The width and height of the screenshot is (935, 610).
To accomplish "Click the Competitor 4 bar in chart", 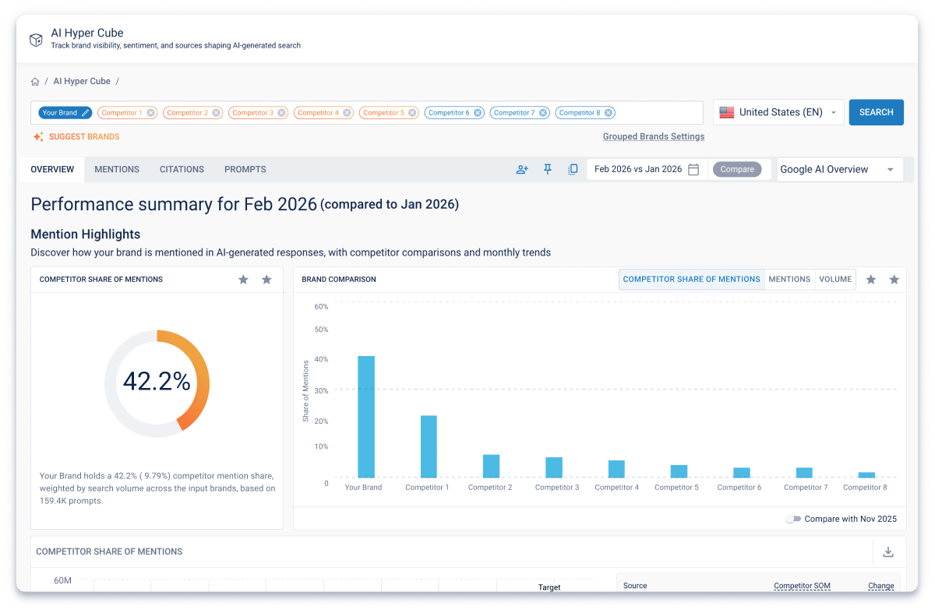I will click(x=616, y=469).
